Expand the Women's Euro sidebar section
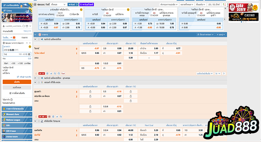The height and width of the screenshot is (142, 261). pos(17,114)
